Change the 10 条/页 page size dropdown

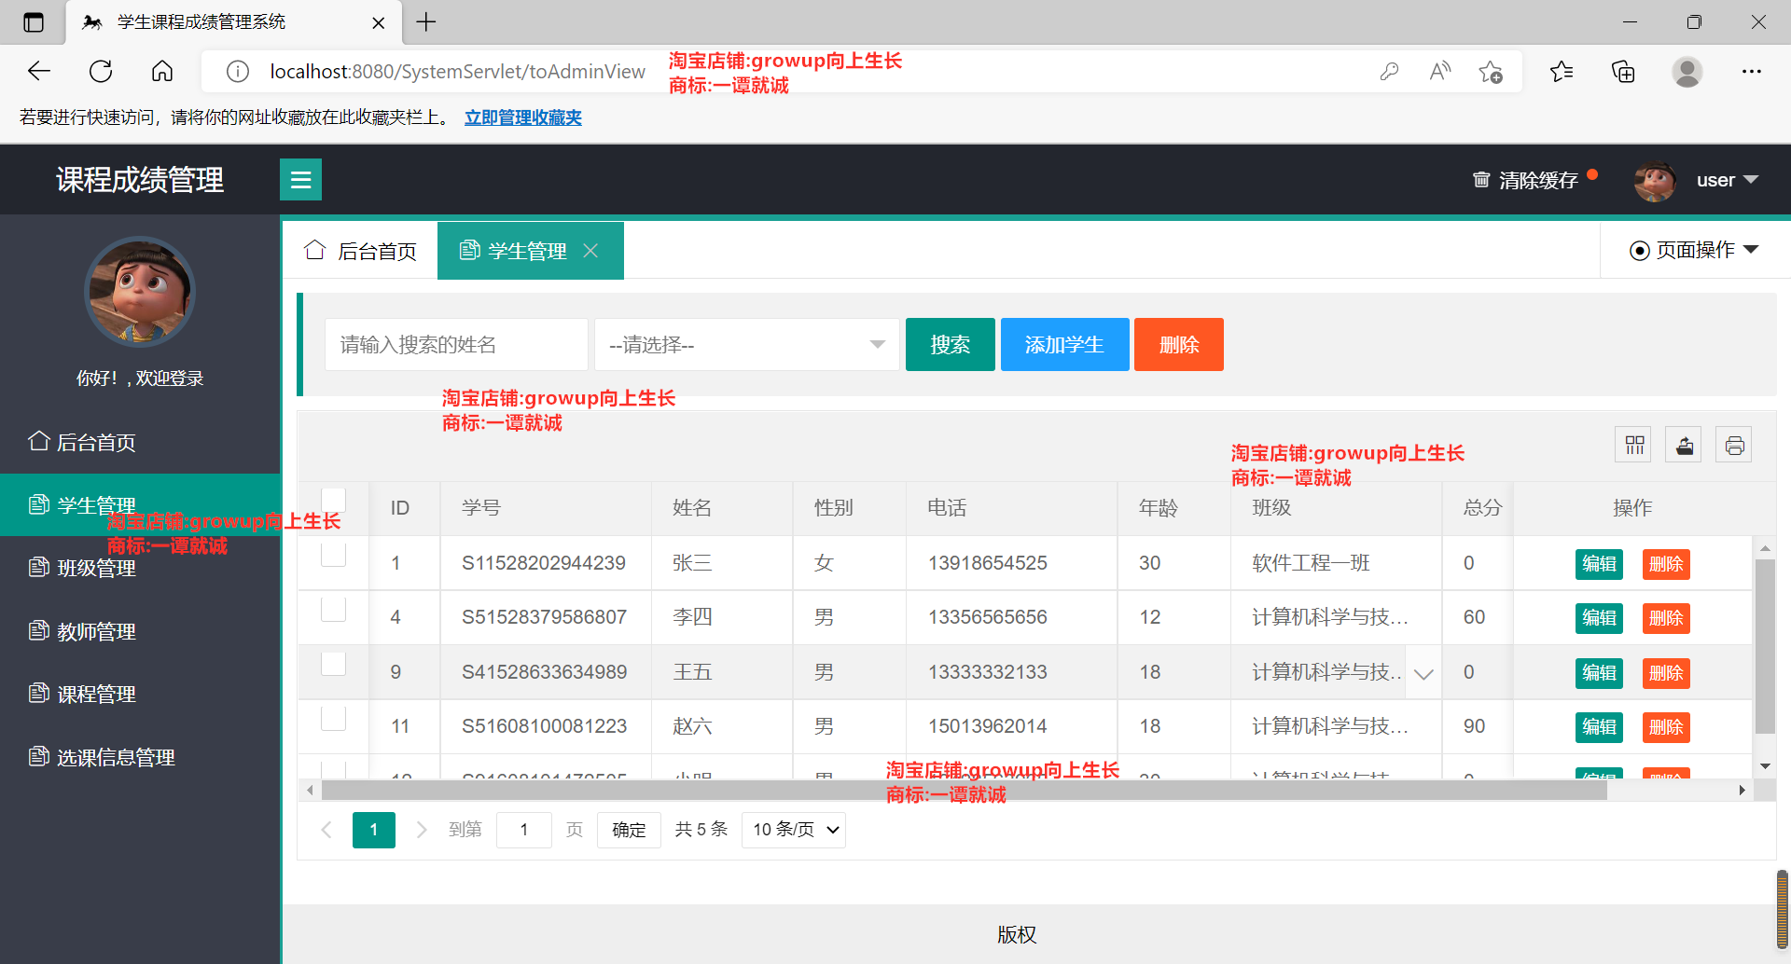[793, 829]
